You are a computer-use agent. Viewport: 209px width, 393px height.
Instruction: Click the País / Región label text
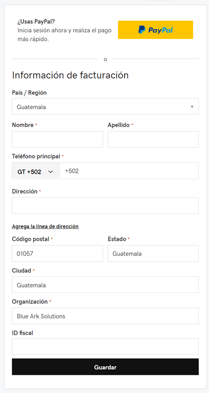[29, 93]
